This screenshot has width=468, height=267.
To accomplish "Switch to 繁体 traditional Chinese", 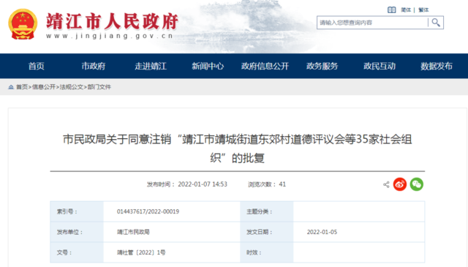I will 423,10.
